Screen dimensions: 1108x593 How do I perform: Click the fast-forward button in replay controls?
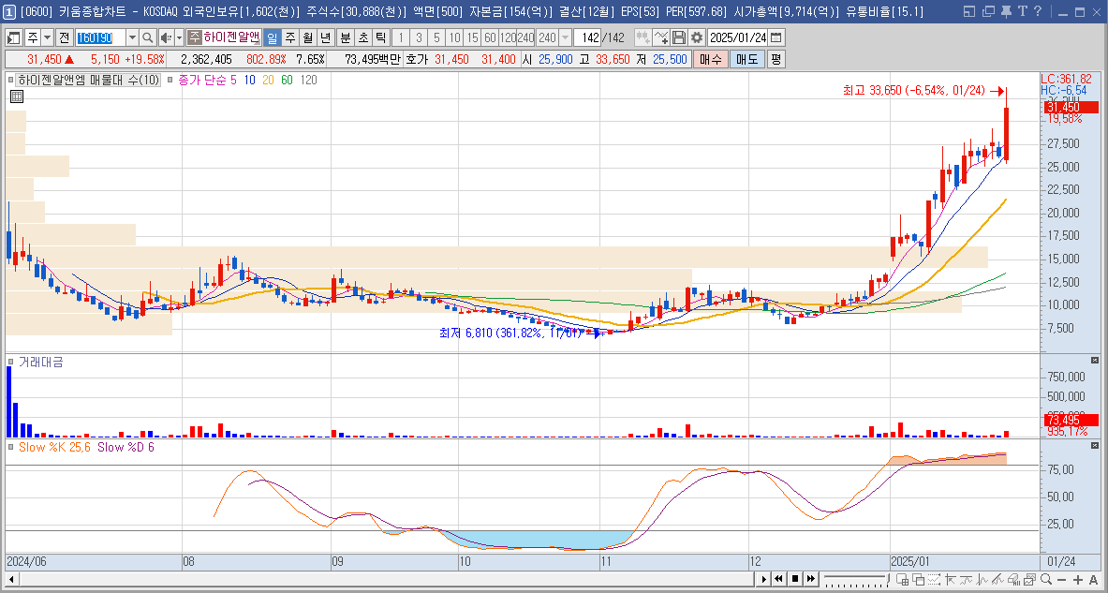[810, 579]
